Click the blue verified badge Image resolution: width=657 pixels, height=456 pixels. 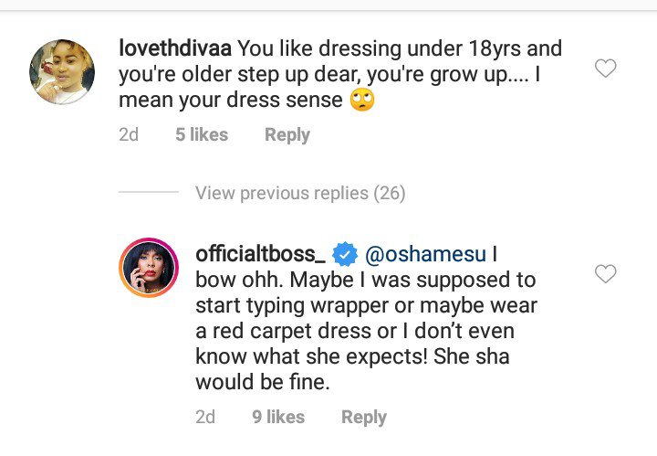tap(346, 253)
